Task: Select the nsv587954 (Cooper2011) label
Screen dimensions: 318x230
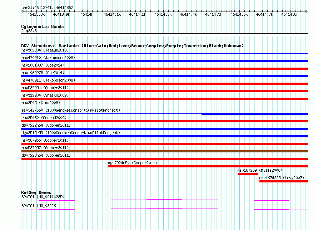Action: coord(45,88)
